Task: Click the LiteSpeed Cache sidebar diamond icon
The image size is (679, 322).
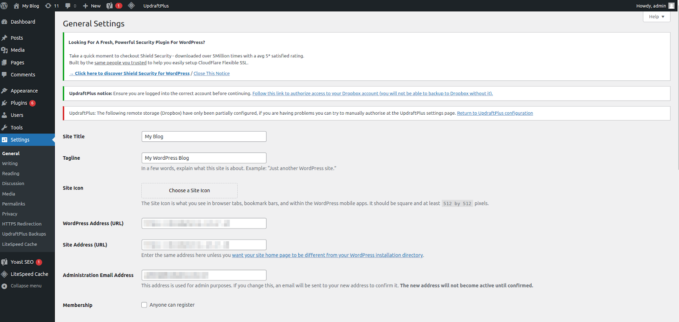Action: coord(4,274)
